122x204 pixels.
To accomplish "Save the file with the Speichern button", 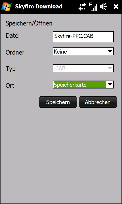I will coord(58,102).
